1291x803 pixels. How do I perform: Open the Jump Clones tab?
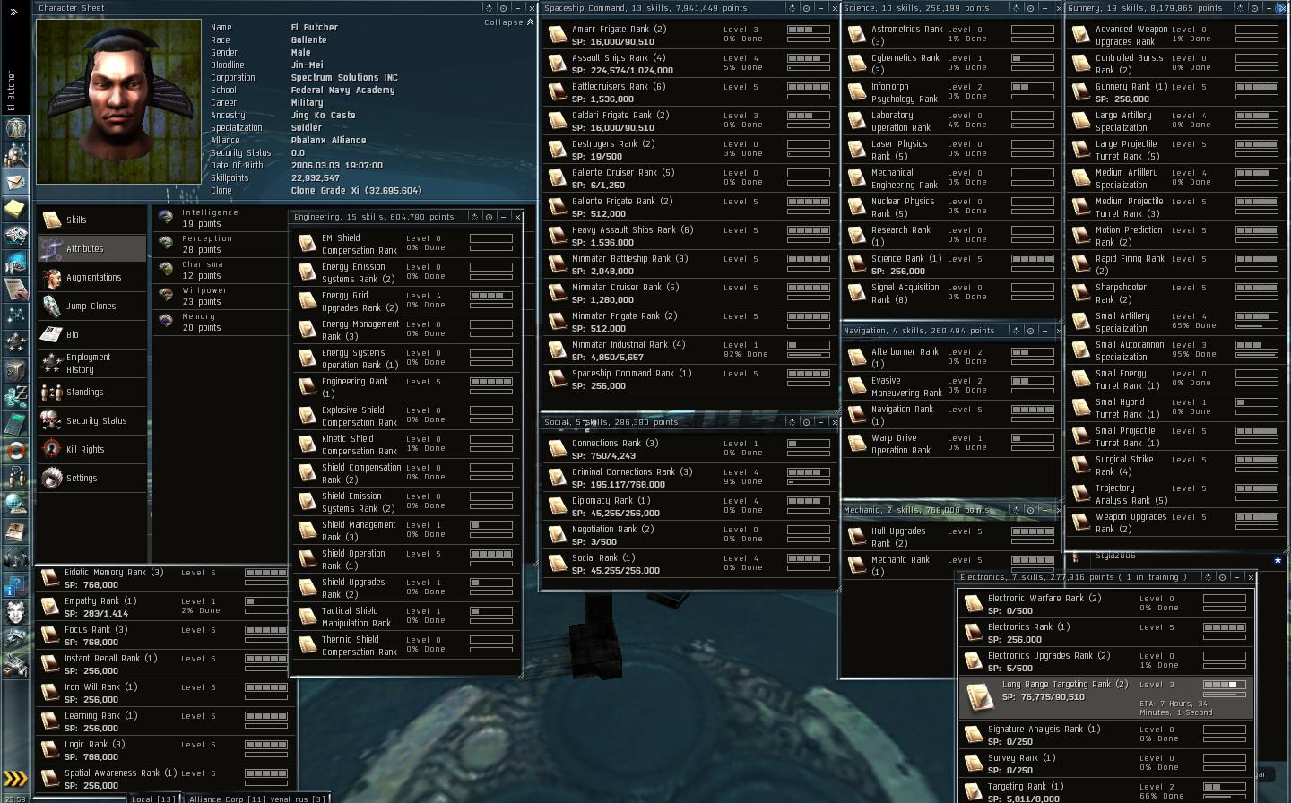[91, 306]
